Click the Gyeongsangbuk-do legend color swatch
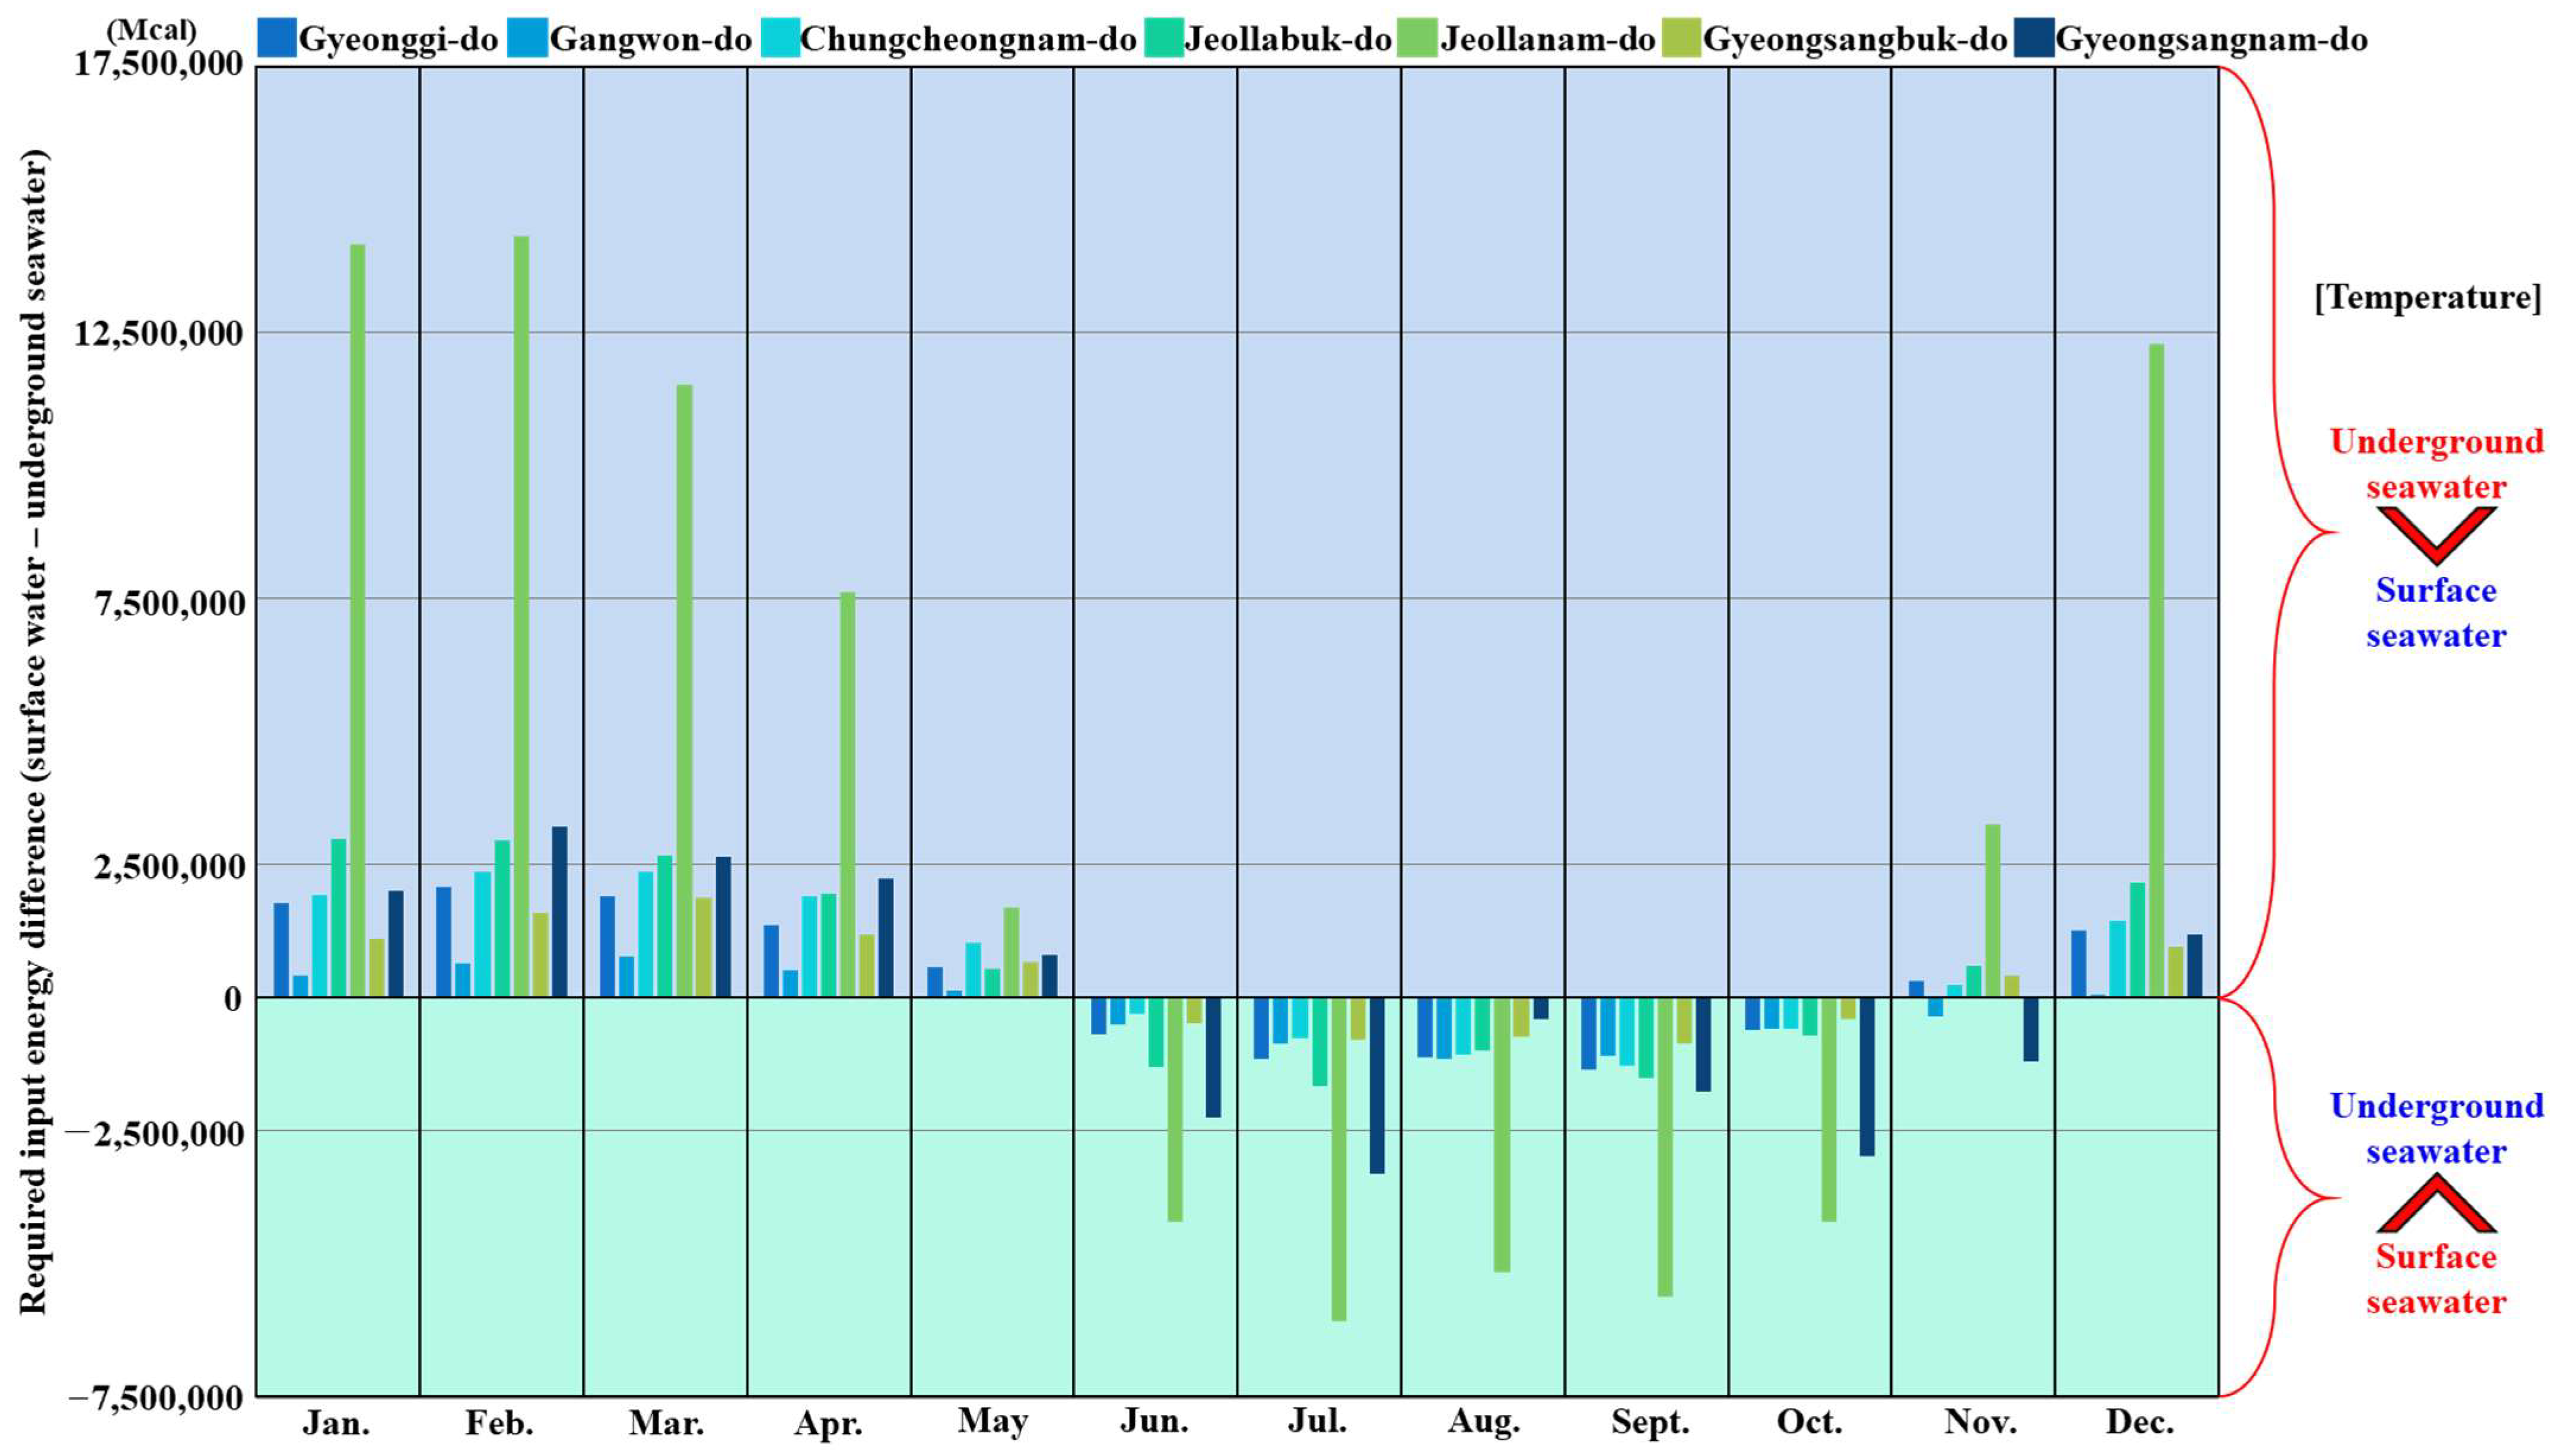The width and height of the screenshot is (2557, 1456). (x=1682, y=39)
